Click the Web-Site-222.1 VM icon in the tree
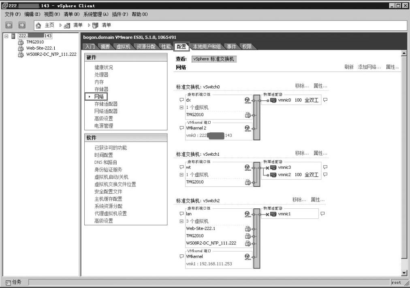This screenshot has width=410, height=288. [21, 48]
